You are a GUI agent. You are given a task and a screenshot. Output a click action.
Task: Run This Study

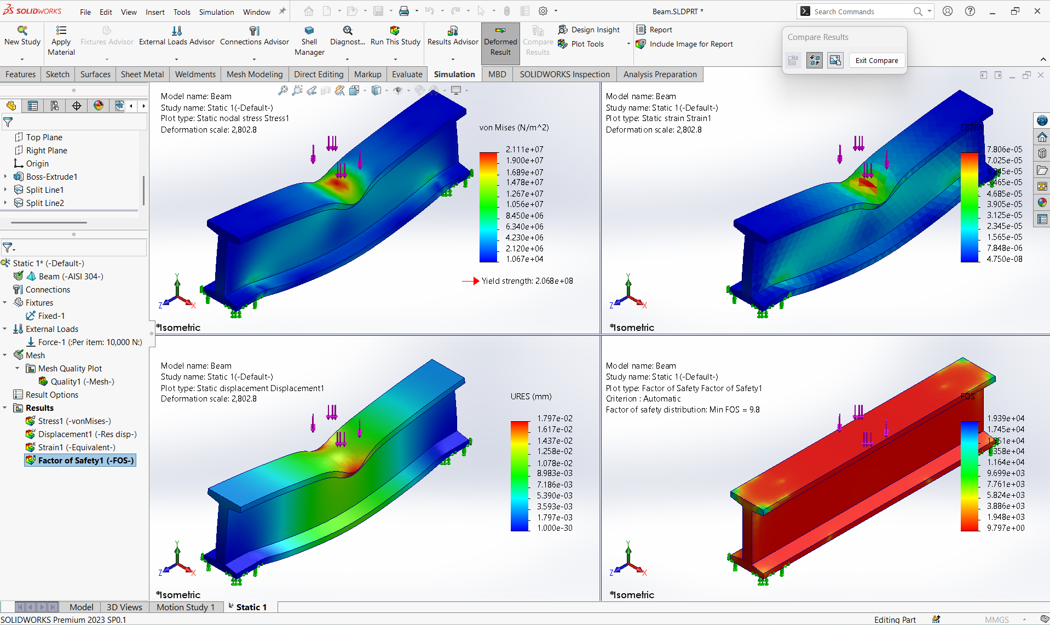pos(395,36)
